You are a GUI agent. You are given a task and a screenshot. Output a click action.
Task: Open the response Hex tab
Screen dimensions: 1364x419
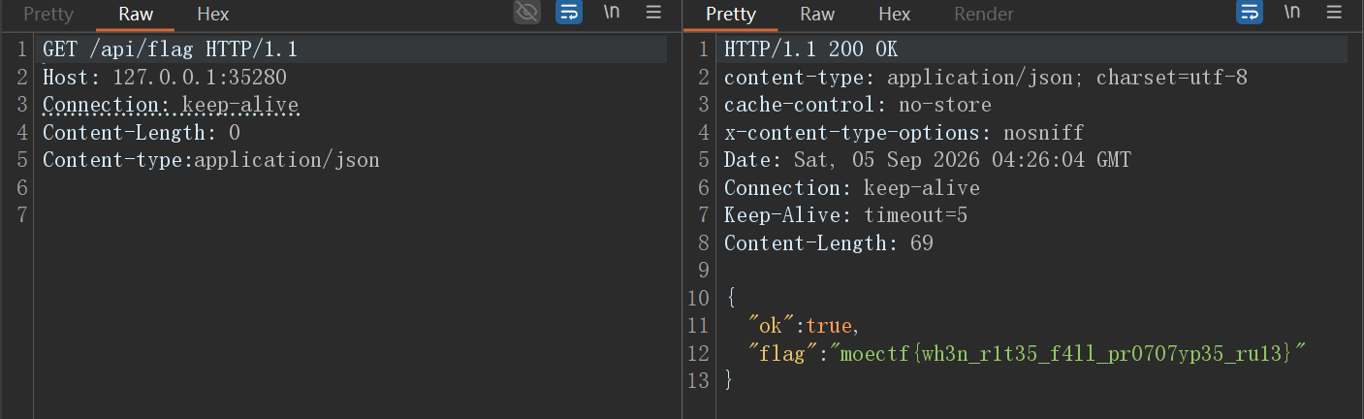(895, 15)
